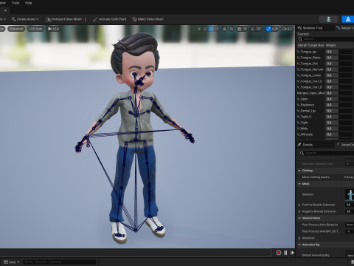Switch to the Morph Target tab
The width and height of the screenshot is (354, 266).
tap(345, 28)
